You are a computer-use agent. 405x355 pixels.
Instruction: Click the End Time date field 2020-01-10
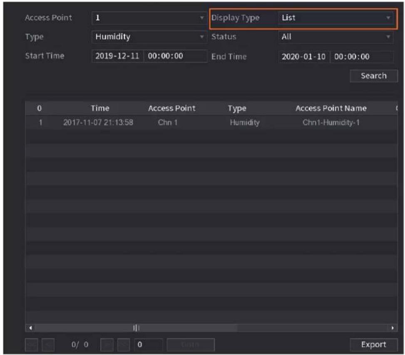point(304,57)
